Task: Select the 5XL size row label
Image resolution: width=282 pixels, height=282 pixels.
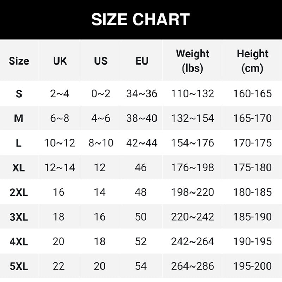Action: pos(19,266)
